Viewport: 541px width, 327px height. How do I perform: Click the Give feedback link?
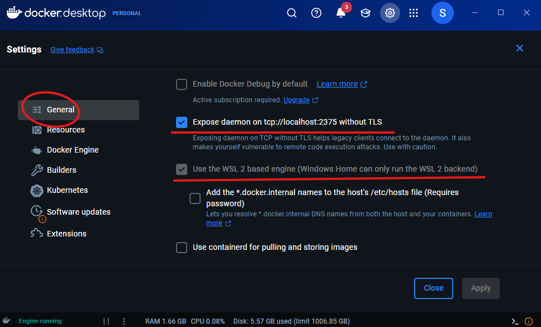(x=73, y=50)
